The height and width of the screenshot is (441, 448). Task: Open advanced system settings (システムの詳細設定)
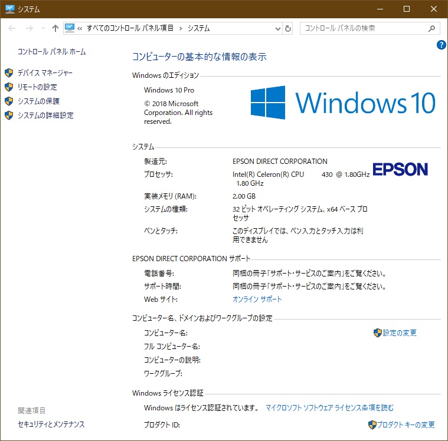tap(45, 116)
